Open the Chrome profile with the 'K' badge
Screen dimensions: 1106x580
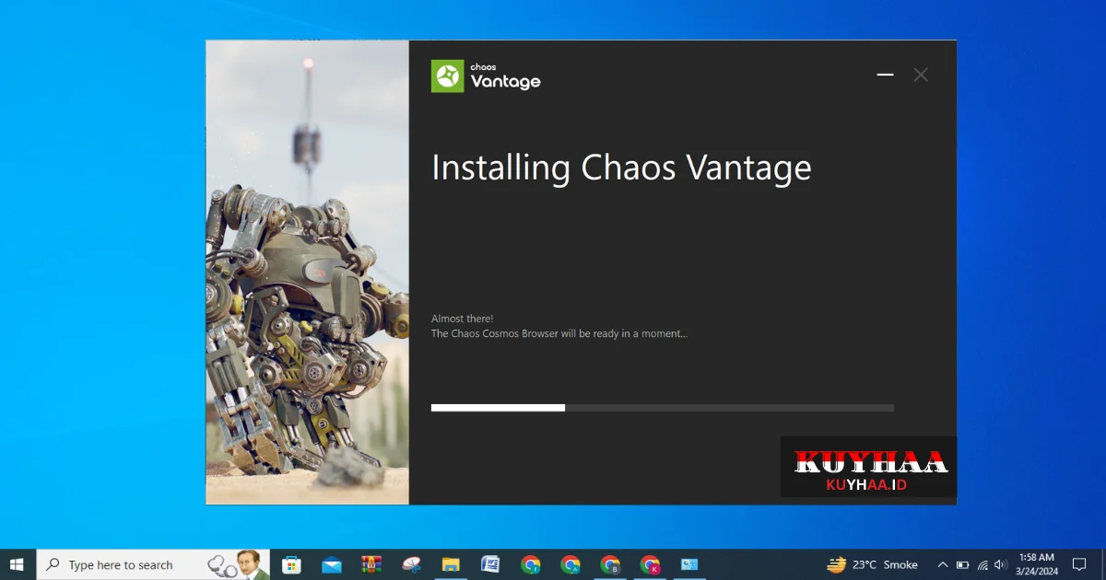651,564
